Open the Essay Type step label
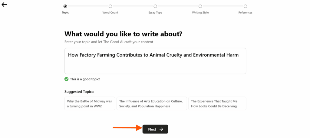 pyautogui.click(x=155, y=12)
